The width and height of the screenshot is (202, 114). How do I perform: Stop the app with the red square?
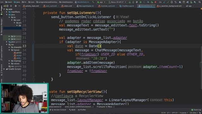point(155,2)
